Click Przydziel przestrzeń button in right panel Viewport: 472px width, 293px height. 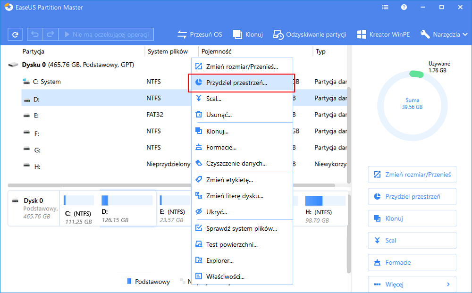point(412,196)
